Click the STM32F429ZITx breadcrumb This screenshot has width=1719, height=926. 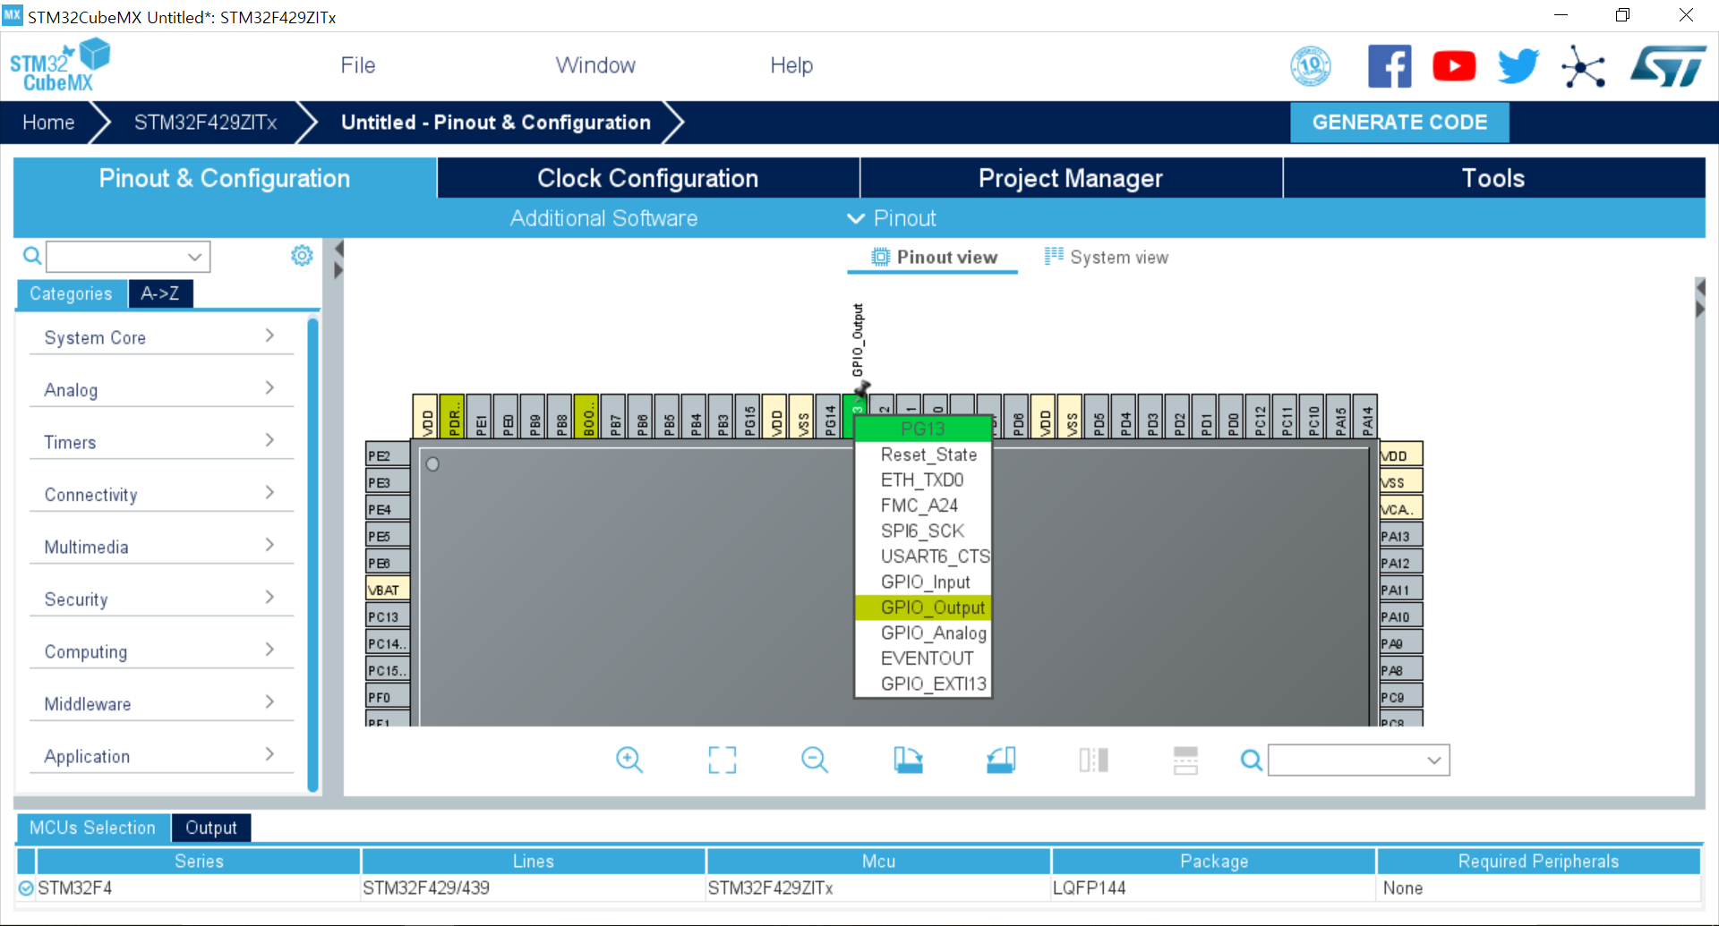click(x=206, y=123)
